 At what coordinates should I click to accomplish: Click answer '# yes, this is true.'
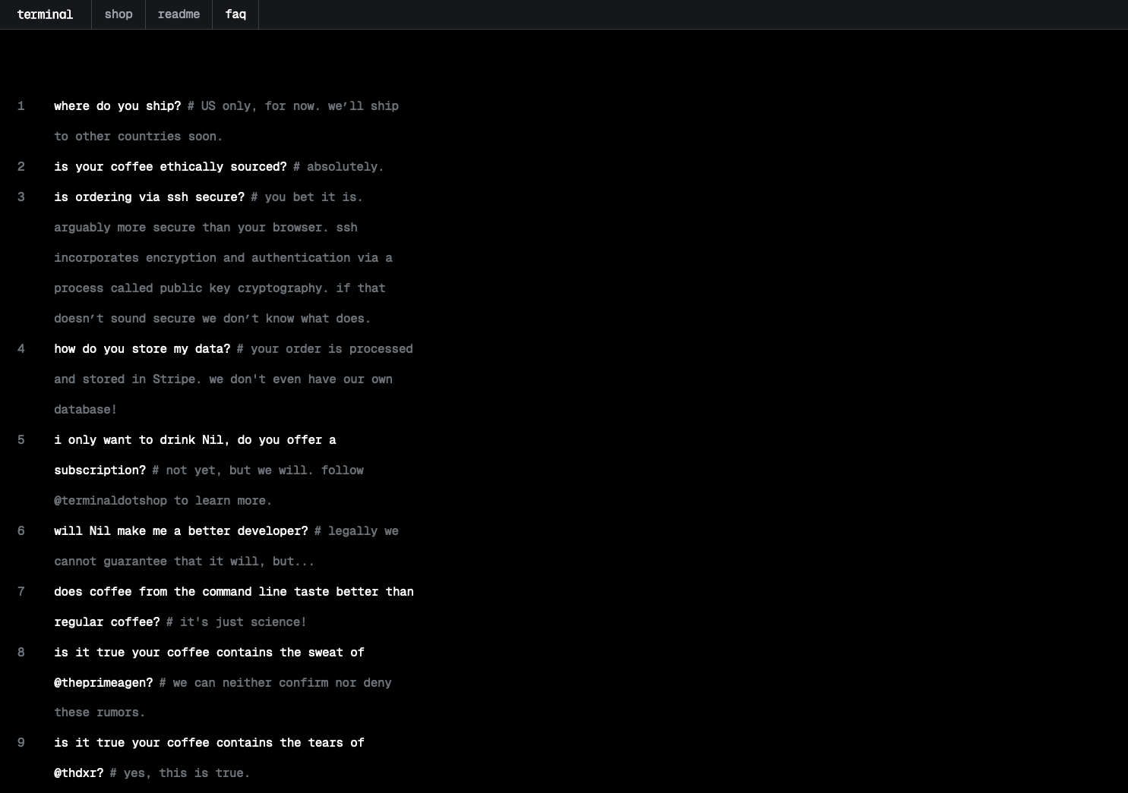coord(179,773)
